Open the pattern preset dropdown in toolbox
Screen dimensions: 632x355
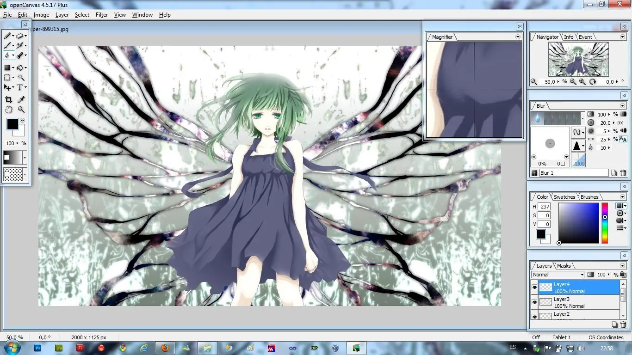pyautogui.click(x=25, y=174)
